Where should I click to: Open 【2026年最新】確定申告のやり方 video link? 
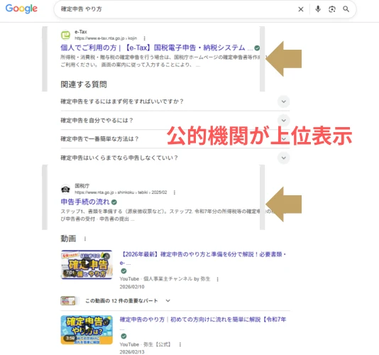tap(203, 258)
